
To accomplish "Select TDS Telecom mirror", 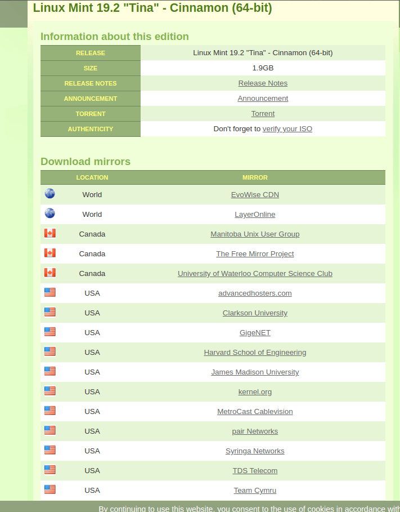I will 255,470.
